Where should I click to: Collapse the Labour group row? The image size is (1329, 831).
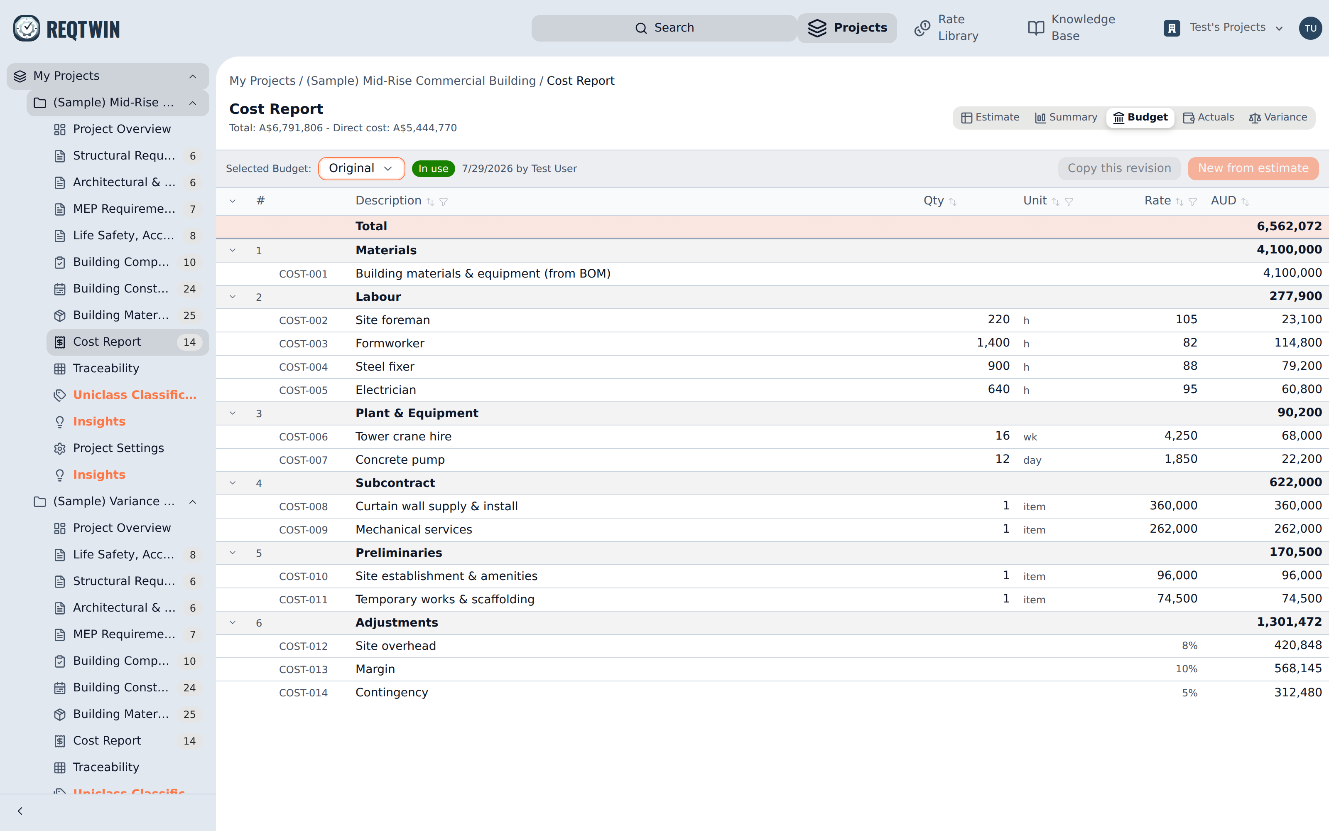[233, 297]
